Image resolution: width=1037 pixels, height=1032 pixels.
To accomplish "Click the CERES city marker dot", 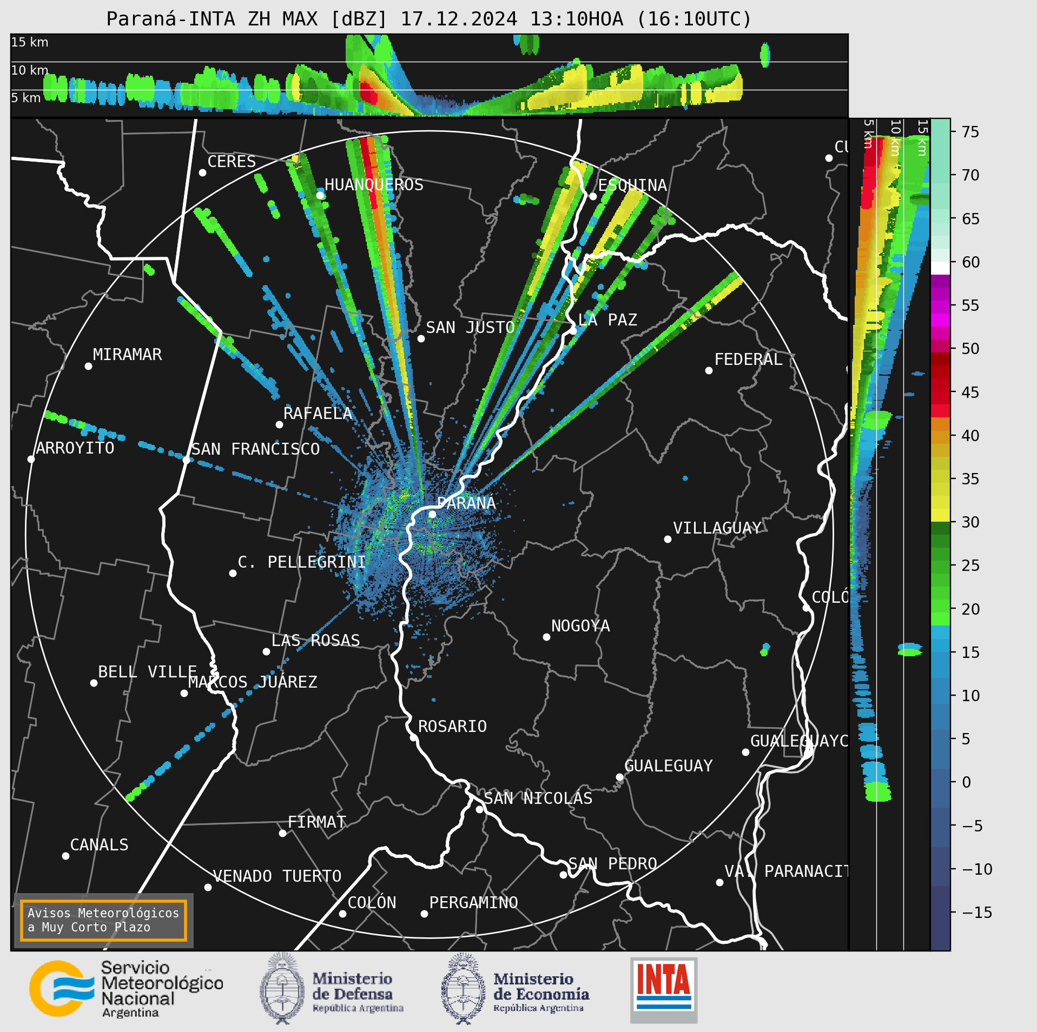I will click(202, 172).
